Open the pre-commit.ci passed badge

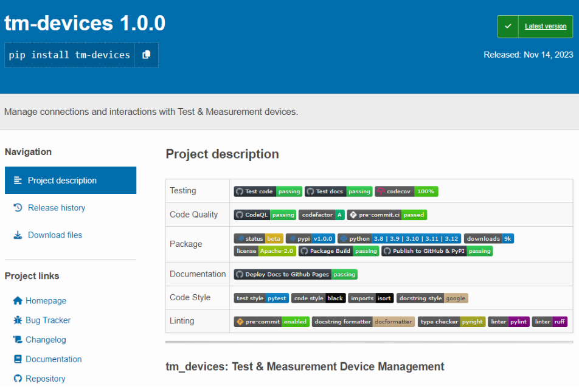coord(387,215)
